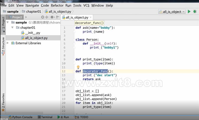Open the Run menu
The image size is (199, 120).
point(68,6)
